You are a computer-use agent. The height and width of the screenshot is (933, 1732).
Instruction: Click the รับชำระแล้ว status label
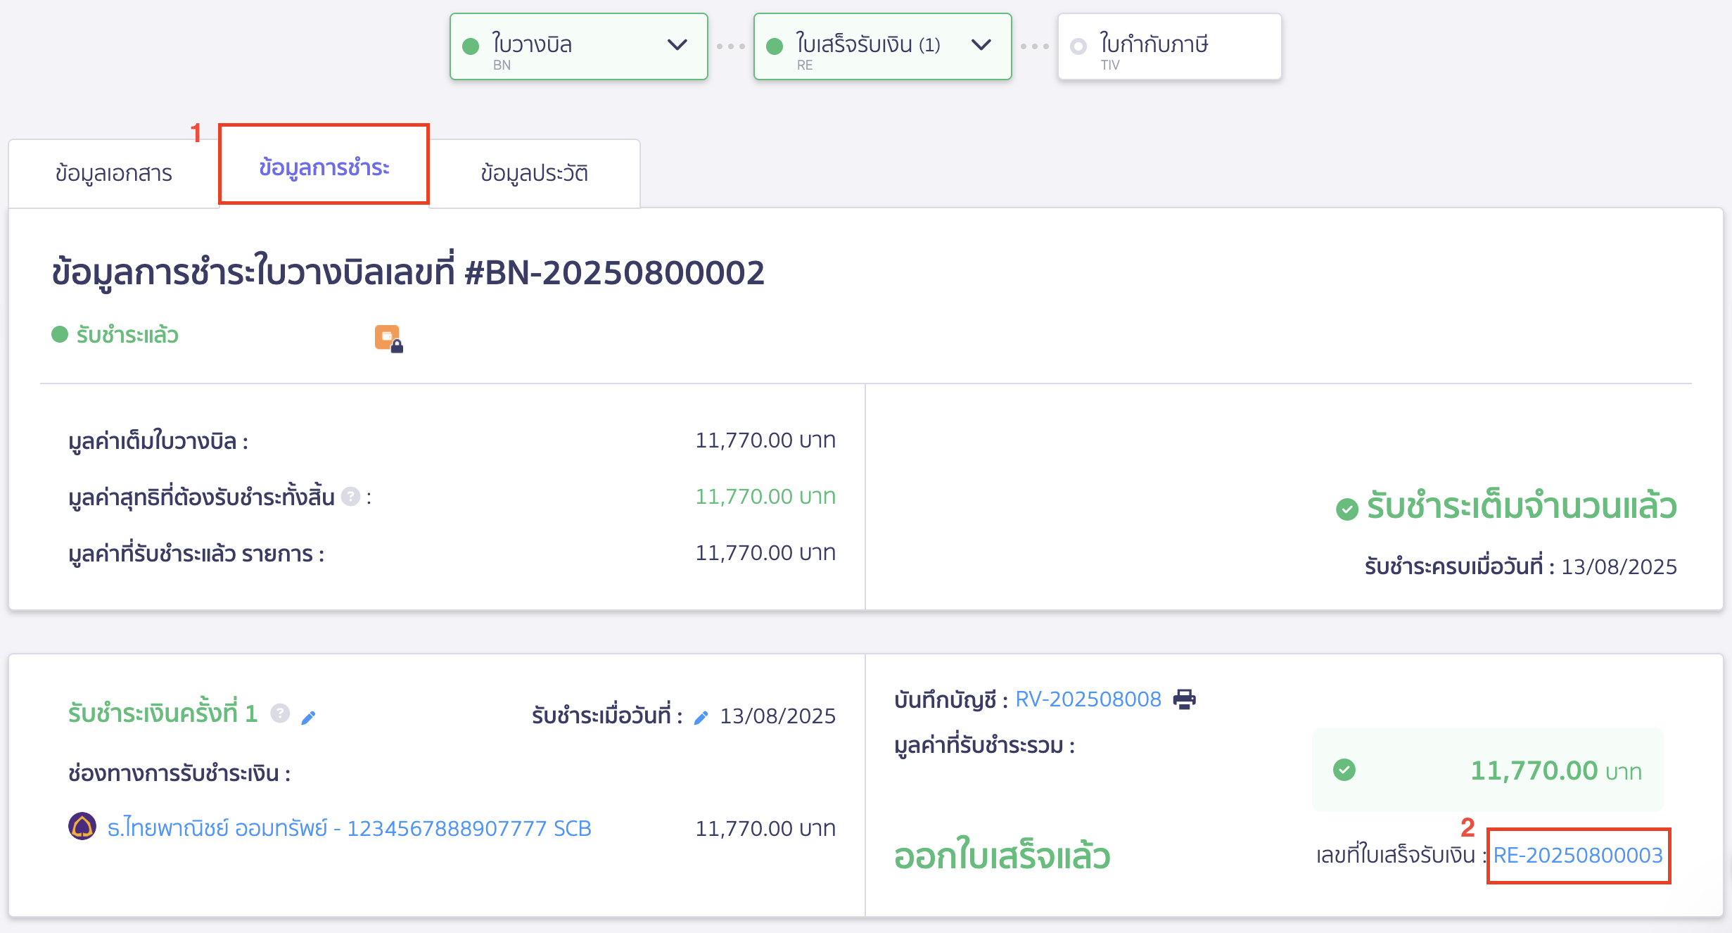click(x=127, y=335)
